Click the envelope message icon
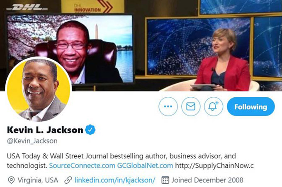 coord(191,106)
